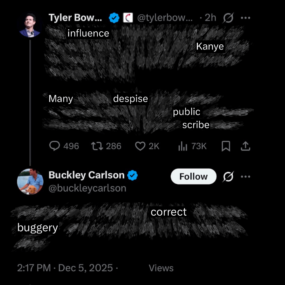Open more options on Buckley Carlson's post
Screen dimensions: 285x285
click(x=246, y=177)
